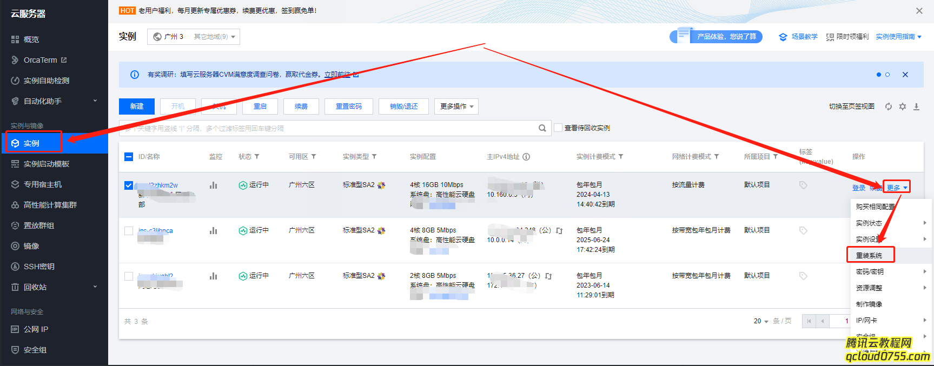The image size is (934, 366).
Task: Open the 可用区 column filter
Action: (x=314, y=157)
